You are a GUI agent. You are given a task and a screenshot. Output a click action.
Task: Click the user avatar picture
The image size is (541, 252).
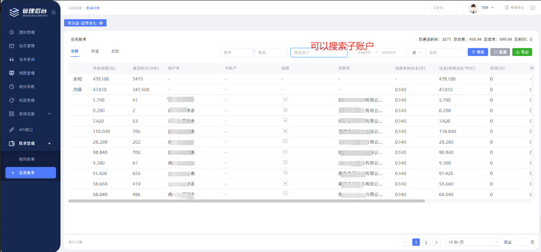[x=473, y=8]
